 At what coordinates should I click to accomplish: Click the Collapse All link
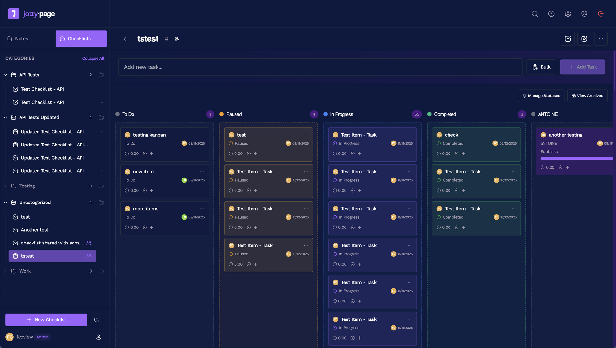[x=93, y=58]
